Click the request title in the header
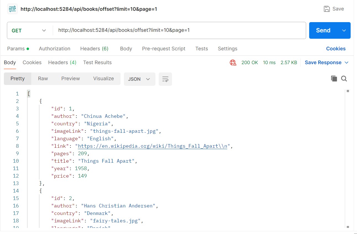This screenshot has height=234, width=357. [x=89, y=9]
